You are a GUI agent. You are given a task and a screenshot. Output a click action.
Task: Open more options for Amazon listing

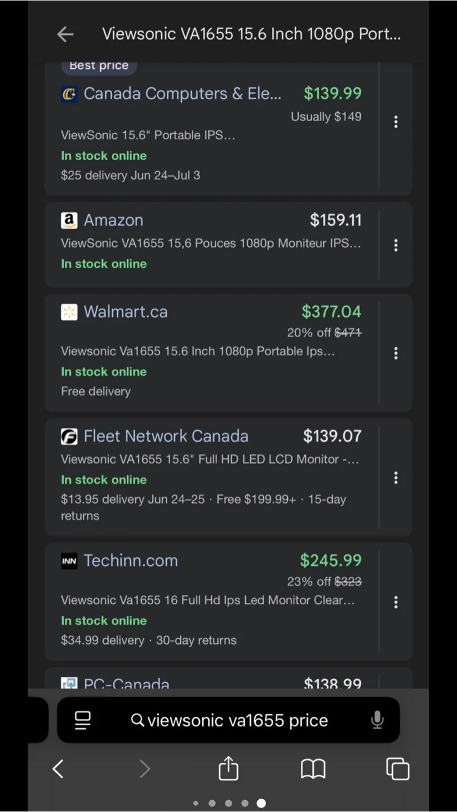[396, 245]
